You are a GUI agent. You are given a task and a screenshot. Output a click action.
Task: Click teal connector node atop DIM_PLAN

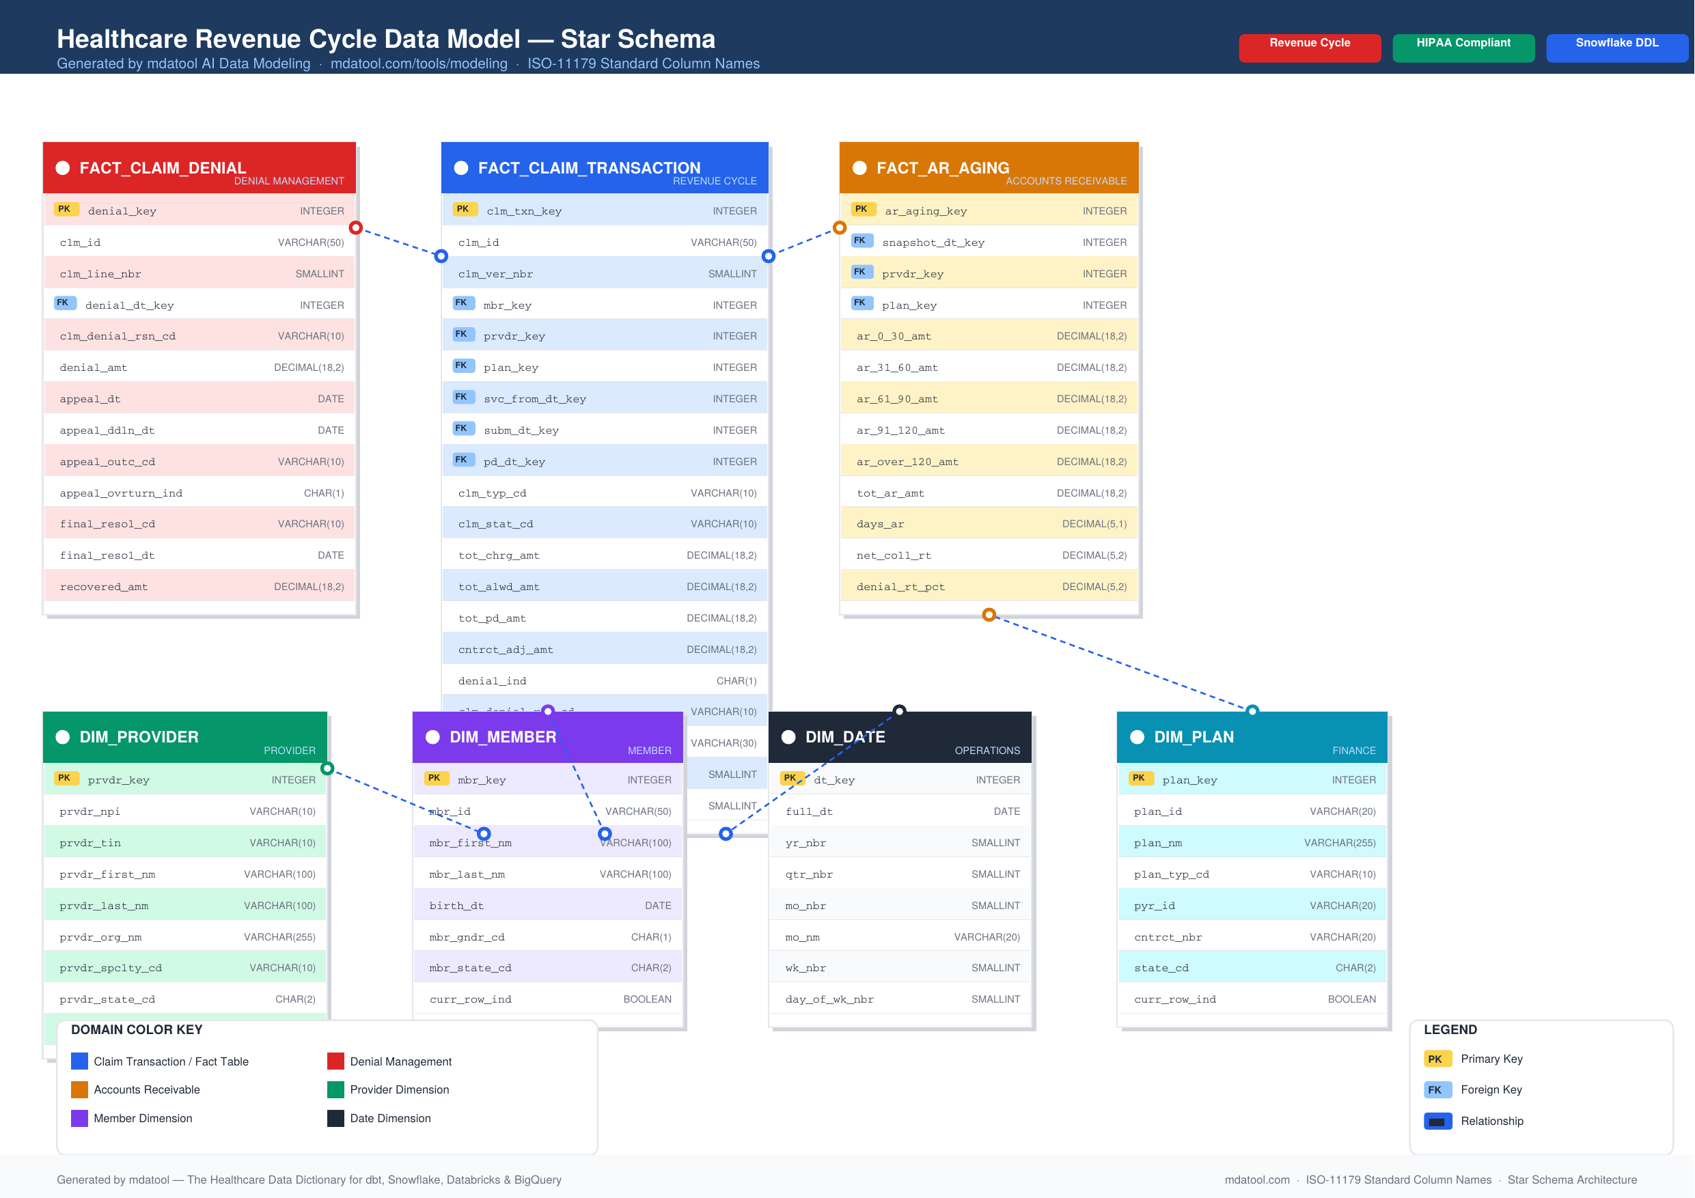[1253, 711]
